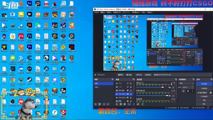
Task: Click the 停止推流 button
Action: coord(204,84)
